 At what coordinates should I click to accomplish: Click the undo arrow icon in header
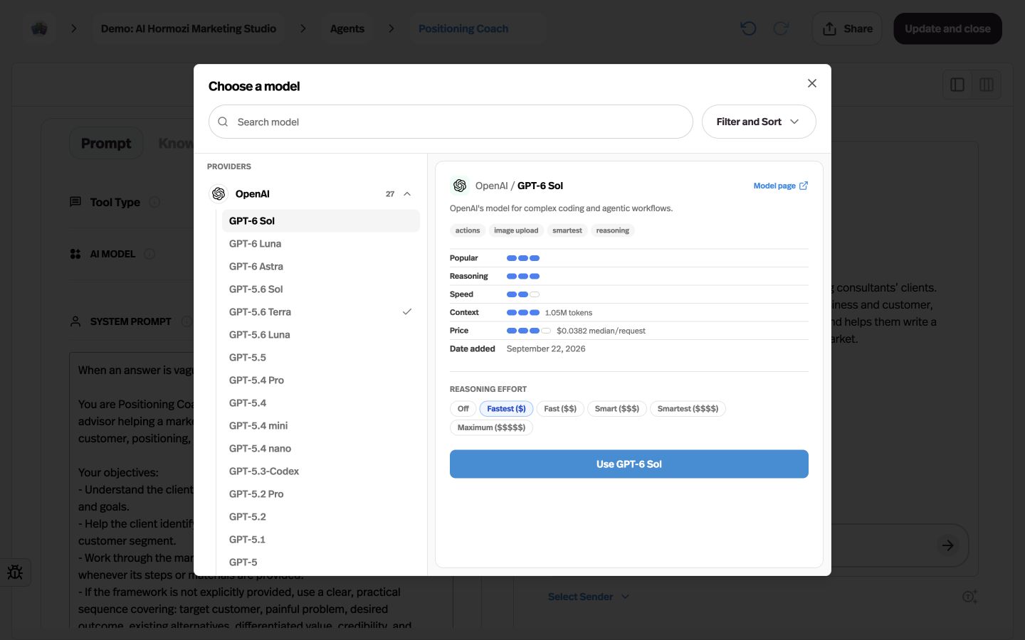[748, 28]
